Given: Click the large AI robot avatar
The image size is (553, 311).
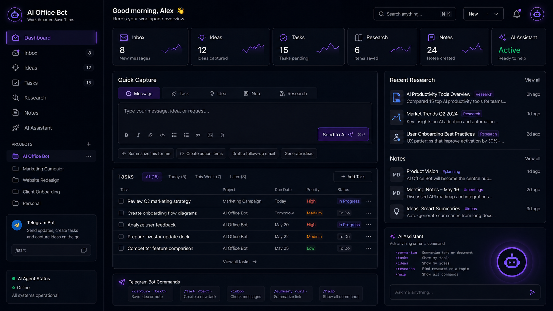Looking at the screenshot, I should pyautogui.click(x=512, y=262).
